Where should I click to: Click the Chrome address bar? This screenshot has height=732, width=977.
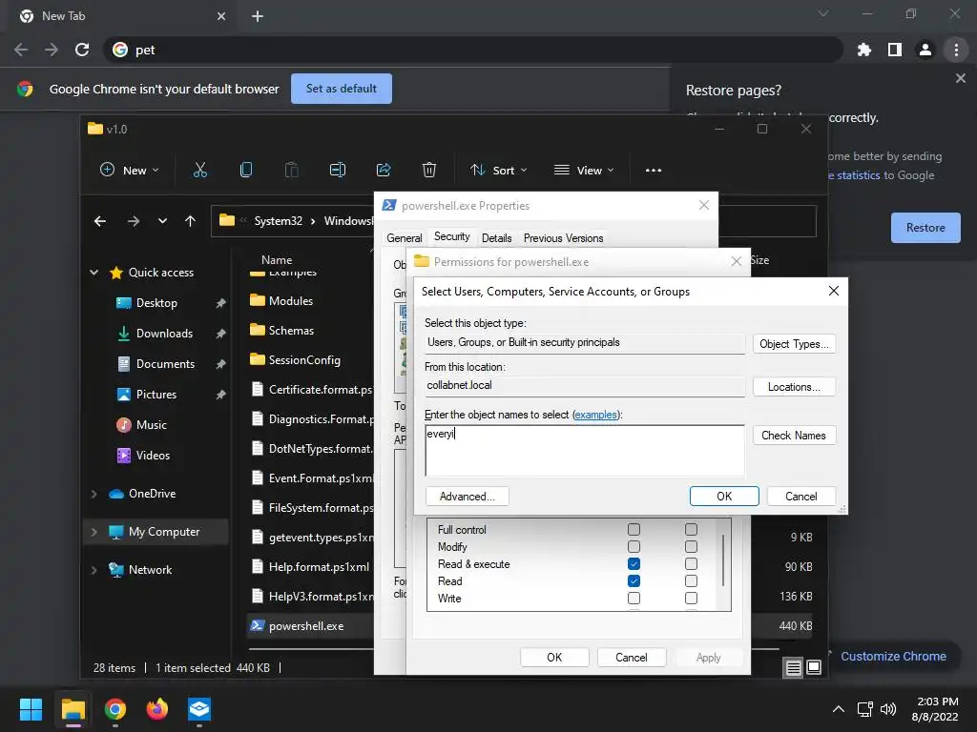coord(473,50)
